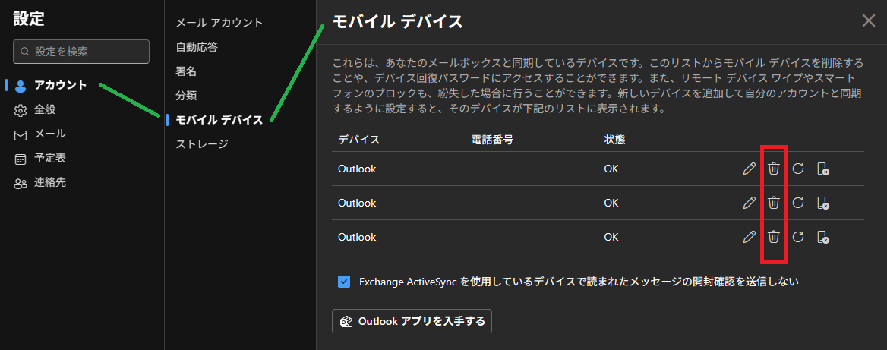The image size is (887, 350).
Task: Click trash delete icon in top Outlook row
Action: [x=773, y=169]
